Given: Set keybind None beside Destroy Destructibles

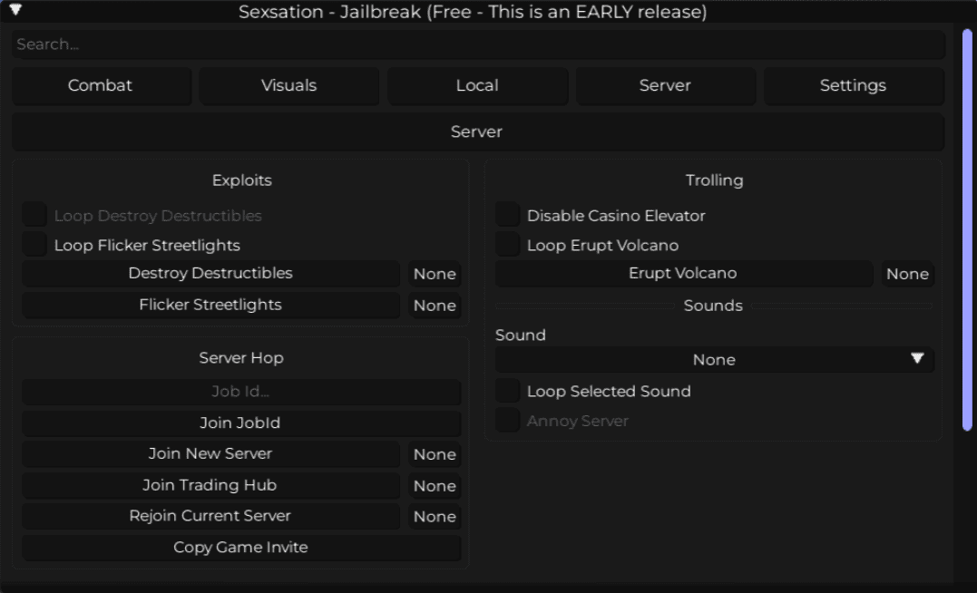Looking at the screenshot, I should [435, 274].
